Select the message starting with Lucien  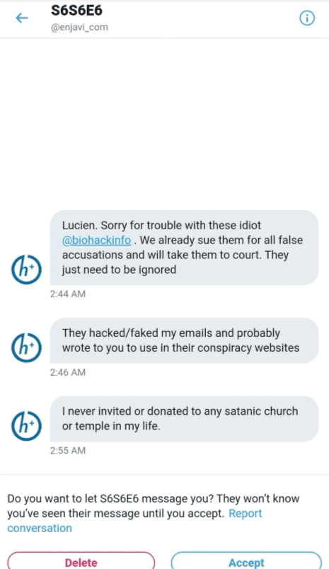point(184,248)
